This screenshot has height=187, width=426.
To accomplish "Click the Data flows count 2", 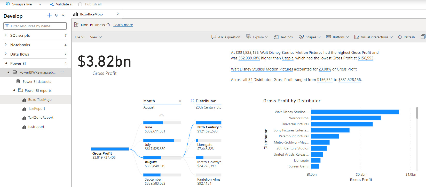I will pos(65,54).
